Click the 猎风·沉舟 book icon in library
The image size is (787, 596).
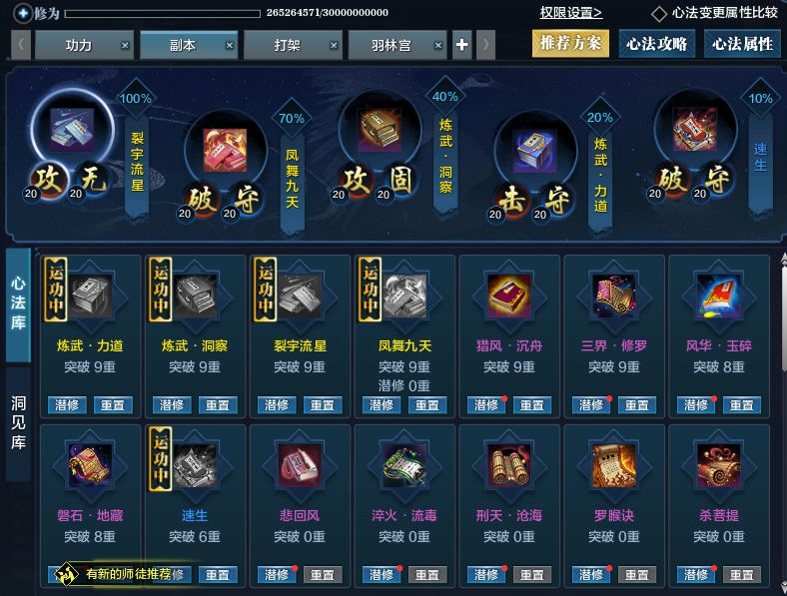pyautogui.click(x=509, y=296)
